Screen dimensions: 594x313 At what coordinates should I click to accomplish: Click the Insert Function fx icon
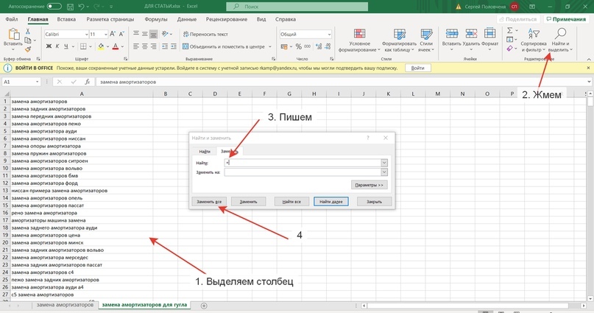pos(87,82)
